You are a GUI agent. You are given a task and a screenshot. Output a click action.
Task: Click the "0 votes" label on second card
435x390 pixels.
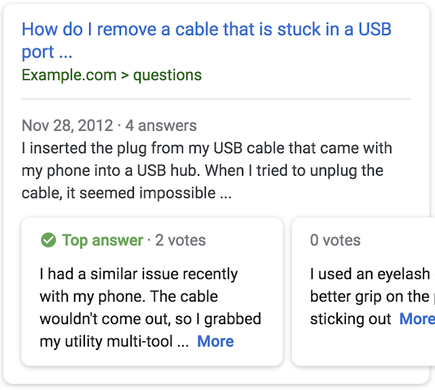(x=335, y=240)
